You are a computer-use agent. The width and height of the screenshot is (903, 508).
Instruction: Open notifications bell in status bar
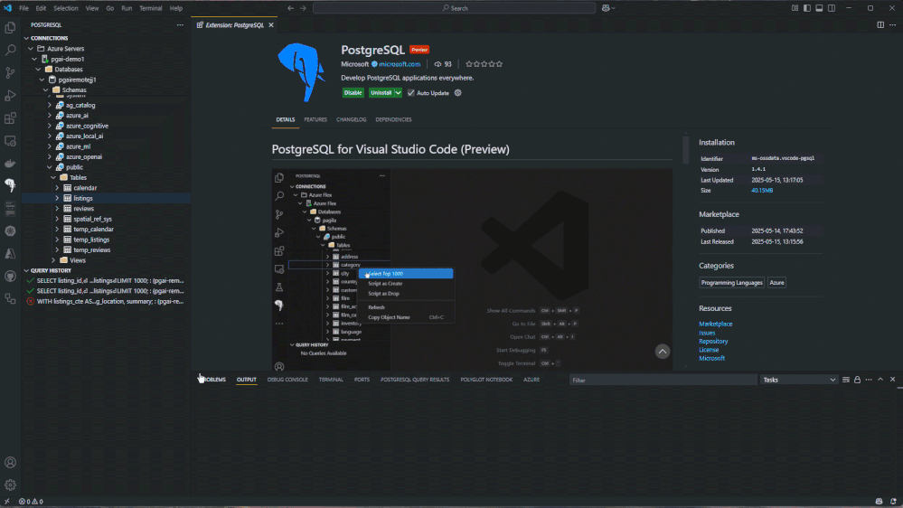[893, 502]
